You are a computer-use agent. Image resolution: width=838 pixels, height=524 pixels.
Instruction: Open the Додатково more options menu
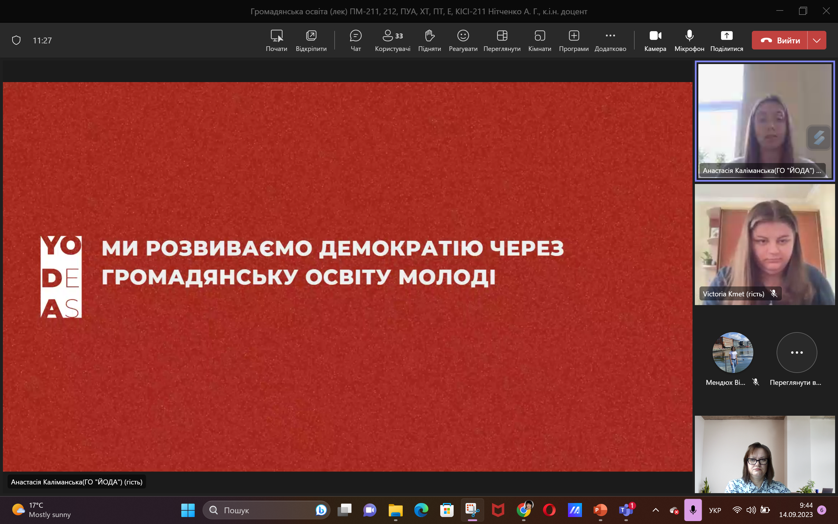coord(610,40)
